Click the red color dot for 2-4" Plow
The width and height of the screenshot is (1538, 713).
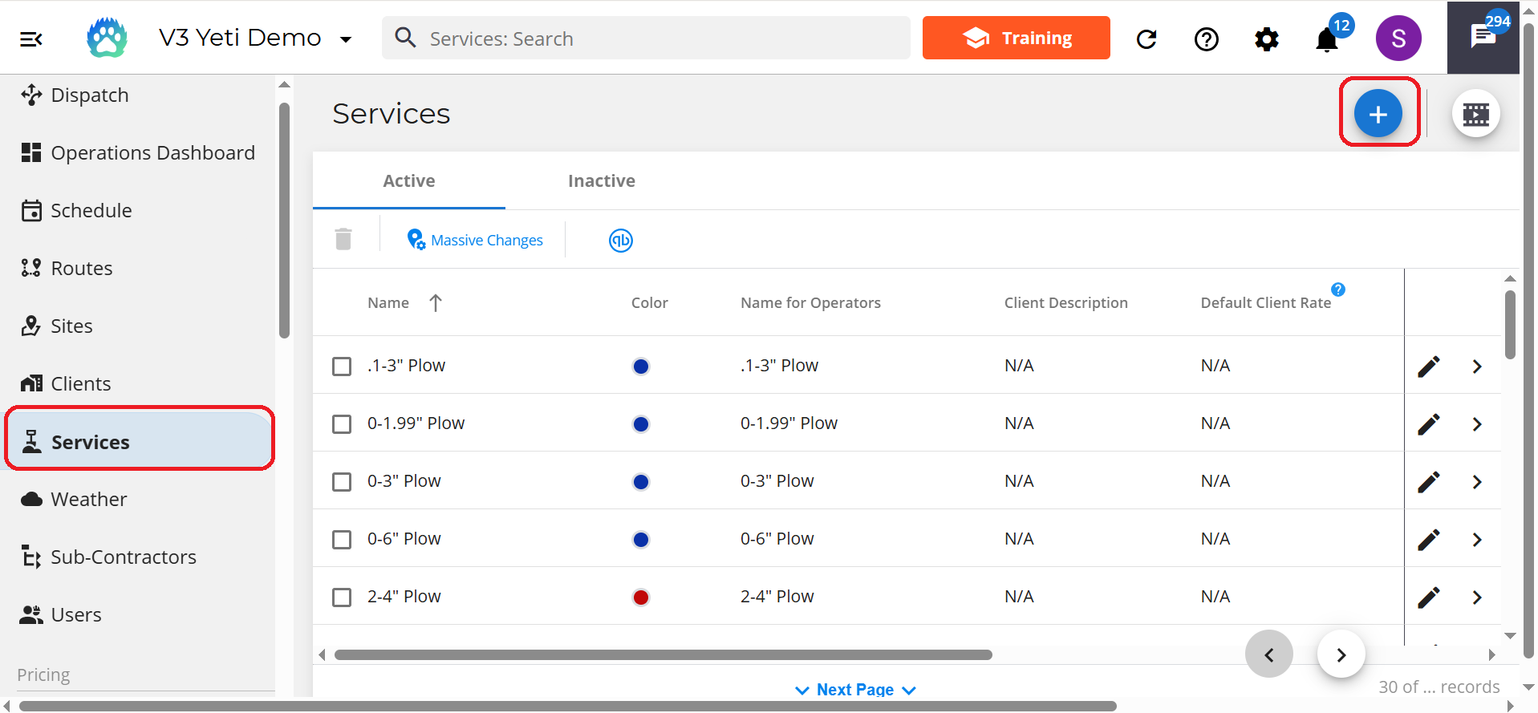coord(640,598)
